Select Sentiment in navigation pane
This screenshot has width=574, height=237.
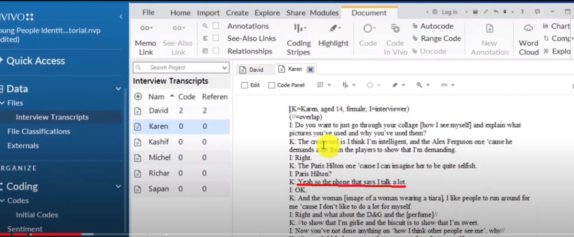[x=25, y=229]
